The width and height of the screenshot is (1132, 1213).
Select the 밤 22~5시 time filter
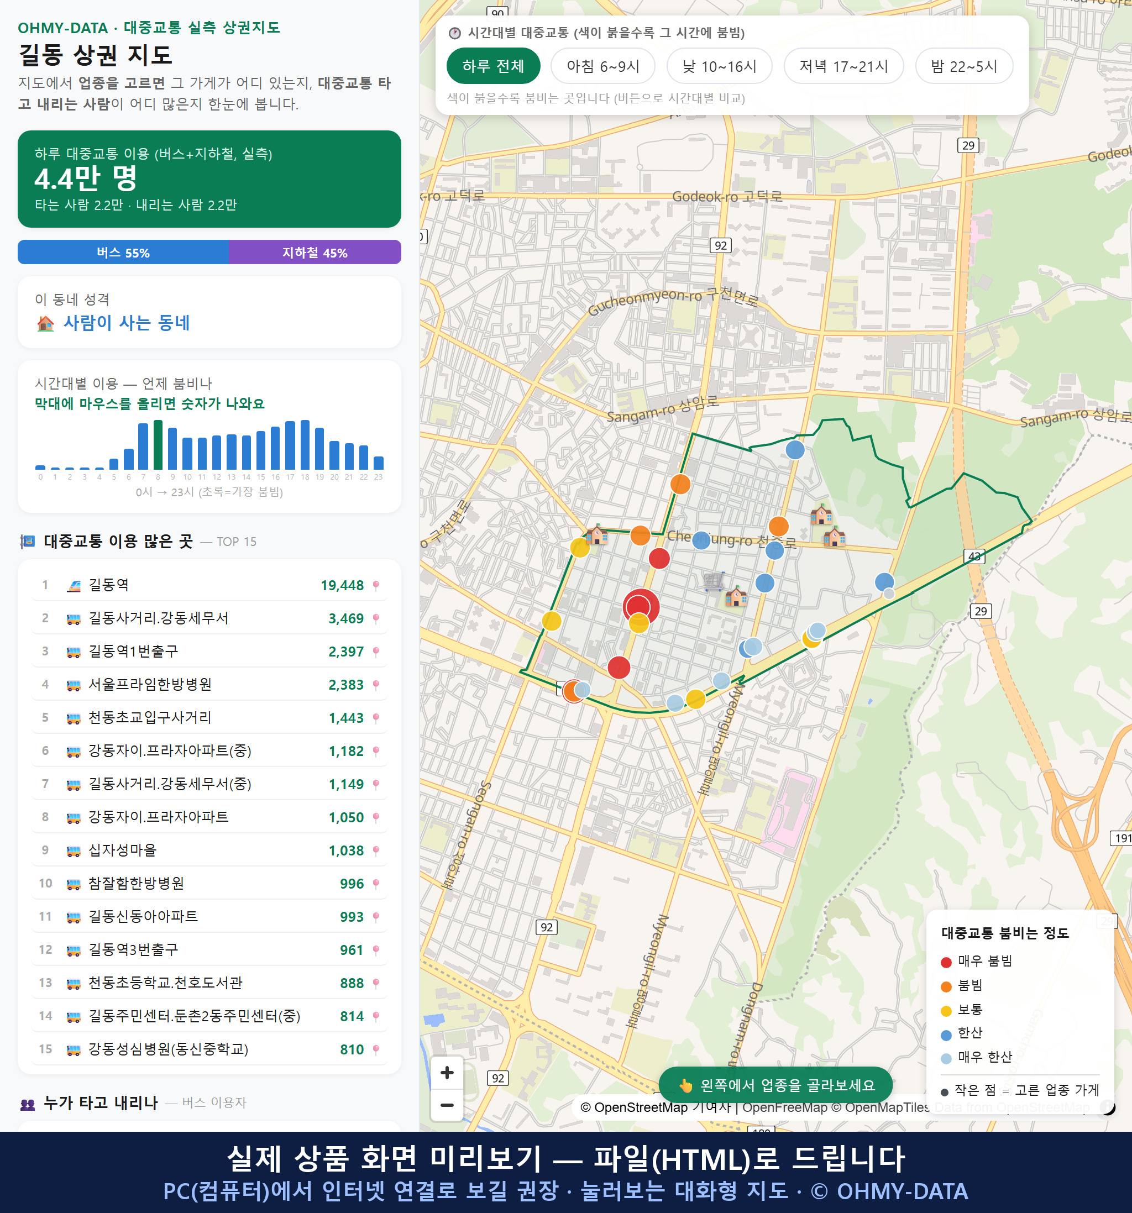click(x=964, y=66)
